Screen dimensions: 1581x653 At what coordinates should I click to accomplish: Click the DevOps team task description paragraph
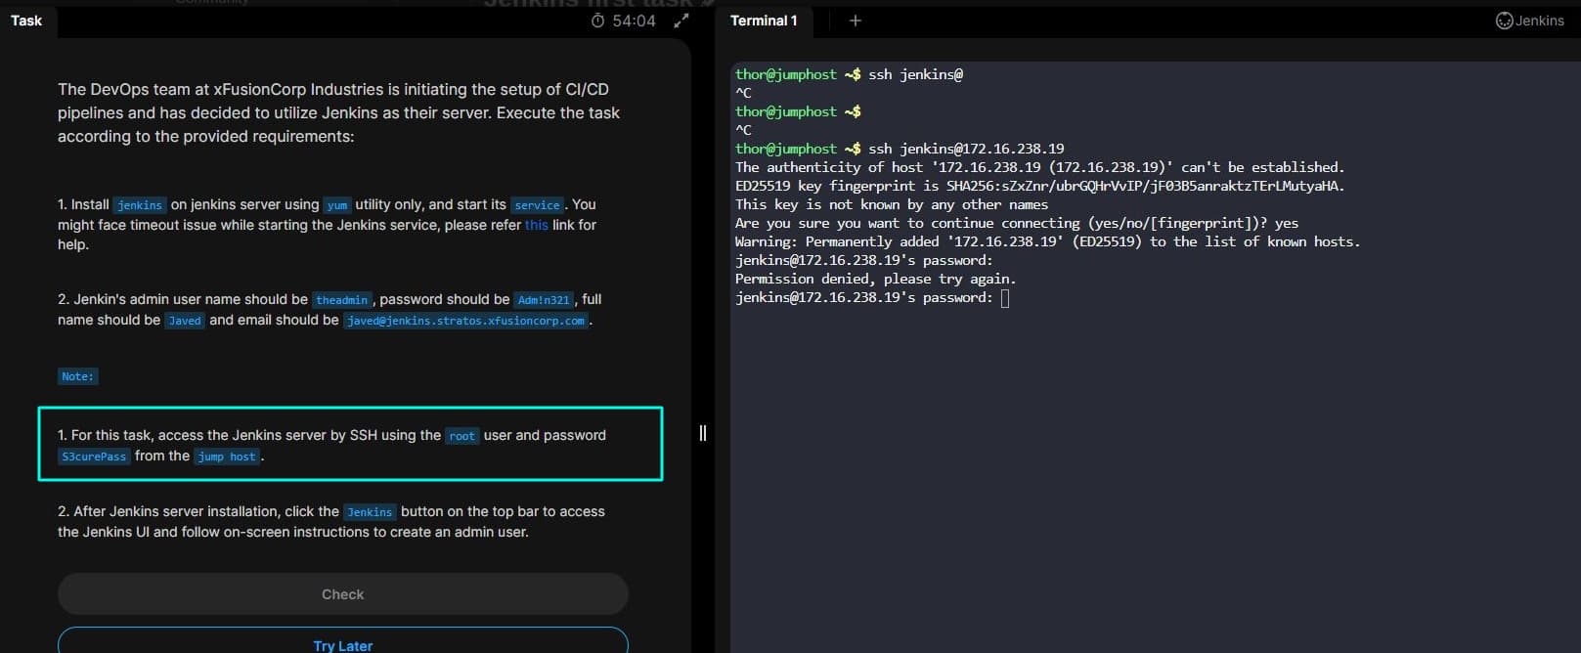click(339, 112)
